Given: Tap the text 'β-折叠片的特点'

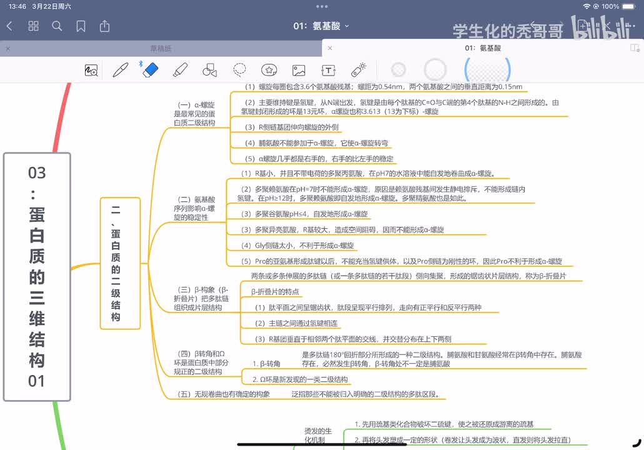Looking at the screenshot, I should [275, 291].
